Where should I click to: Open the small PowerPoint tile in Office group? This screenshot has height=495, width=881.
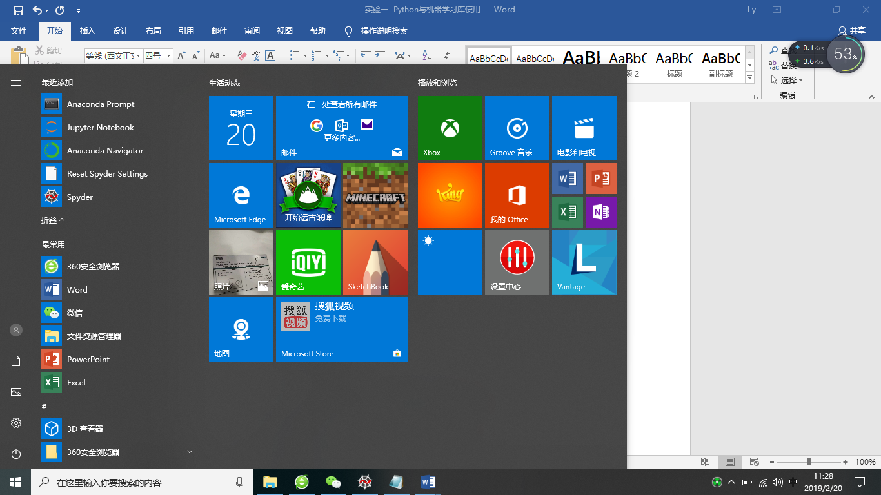pyautogui.click(x=601, y=179)
